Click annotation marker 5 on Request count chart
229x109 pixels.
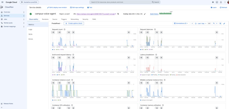59,32
